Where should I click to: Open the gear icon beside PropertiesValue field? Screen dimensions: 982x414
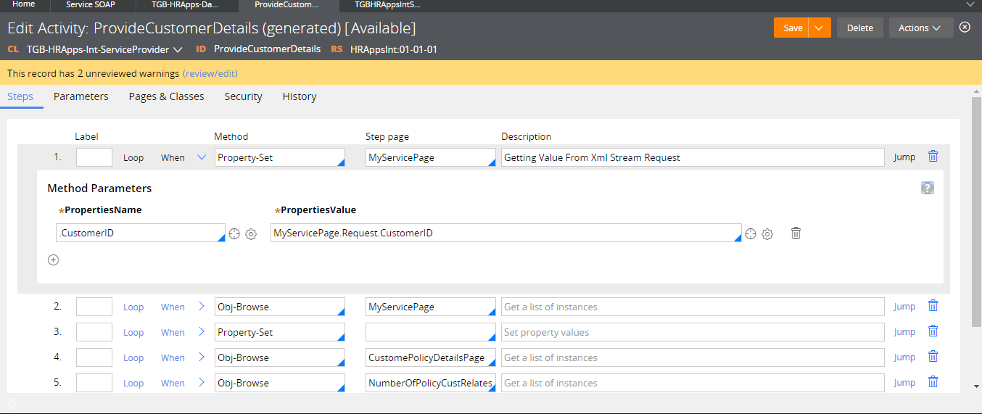click(767, 233)
